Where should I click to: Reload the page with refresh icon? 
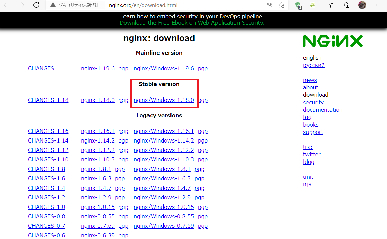point(36,5)
